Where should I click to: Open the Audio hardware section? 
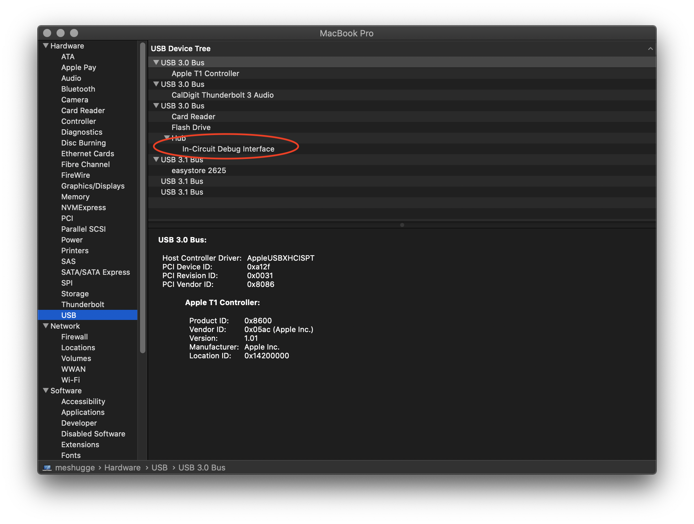pos(71,78)
